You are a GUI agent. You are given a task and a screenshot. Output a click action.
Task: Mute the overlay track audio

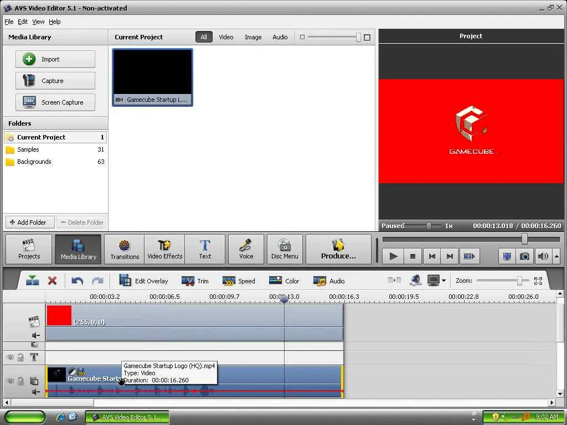36,392
